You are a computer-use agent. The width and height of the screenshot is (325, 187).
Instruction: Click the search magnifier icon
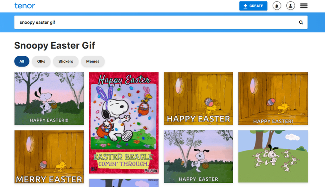click(x=301, y=22)
